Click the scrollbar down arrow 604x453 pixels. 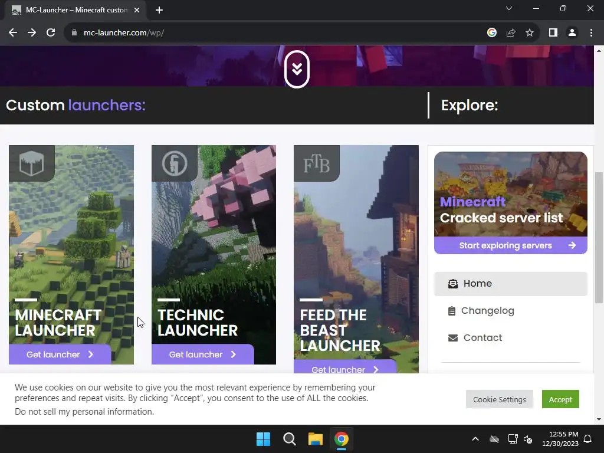(599, 419)
